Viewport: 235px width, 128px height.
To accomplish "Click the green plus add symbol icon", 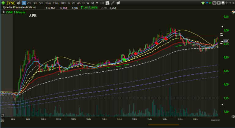I will tap(3, 3).
